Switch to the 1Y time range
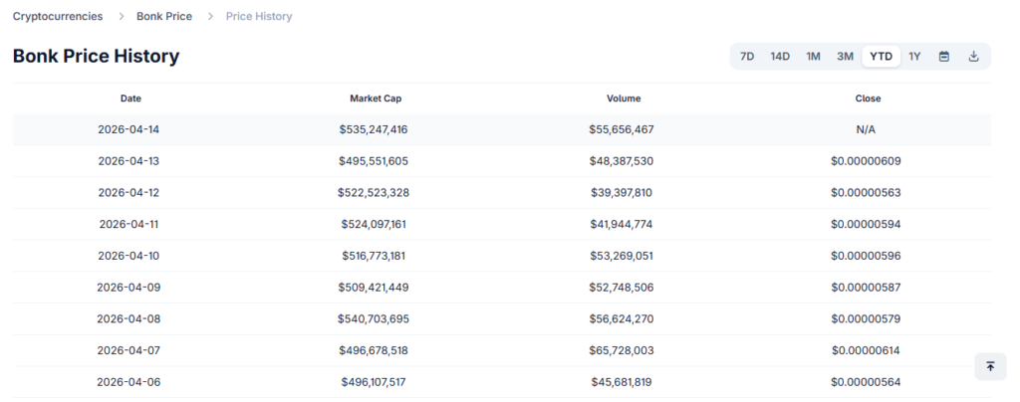The image size is (1020, 402). pos(914,57)
